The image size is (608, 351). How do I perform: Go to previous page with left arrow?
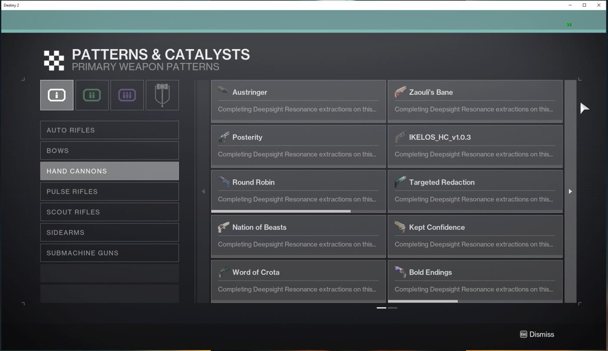pos(203,191)
